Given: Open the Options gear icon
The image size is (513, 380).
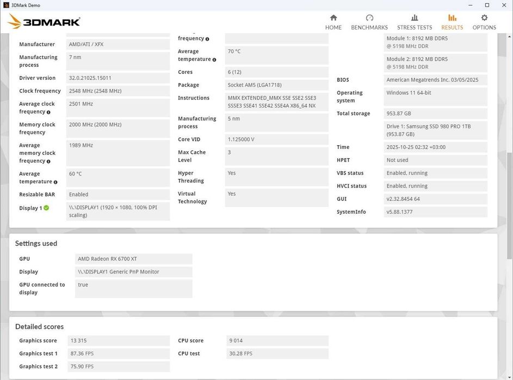Looking at the screenshot, I should coord(484,17).
